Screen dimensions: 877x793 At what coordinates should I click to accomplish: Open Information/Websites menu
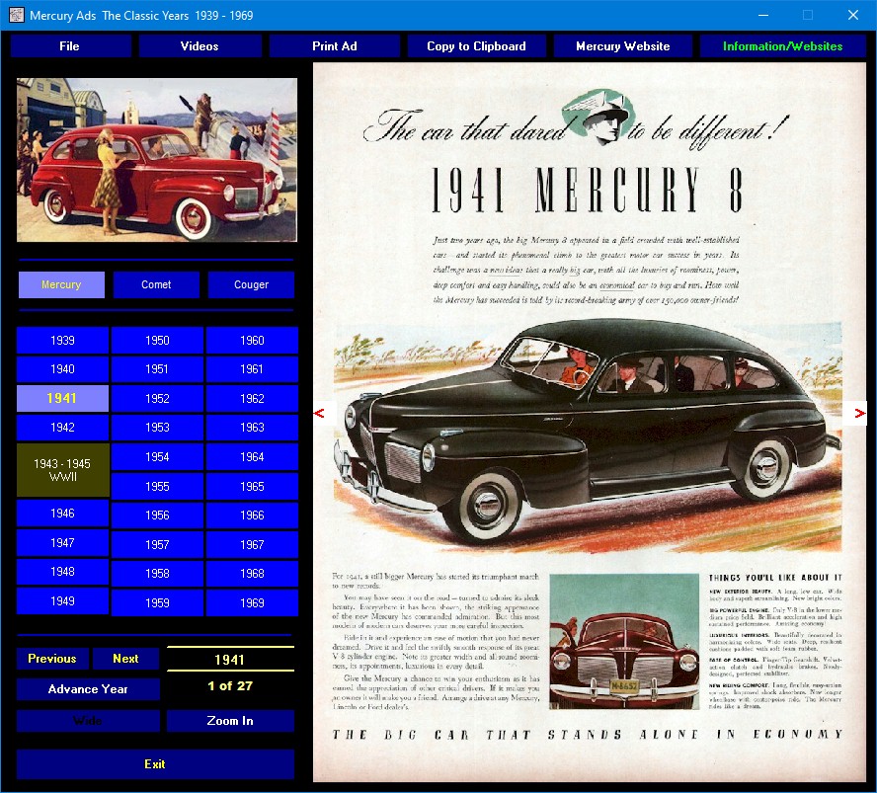[x=782, y=46]
